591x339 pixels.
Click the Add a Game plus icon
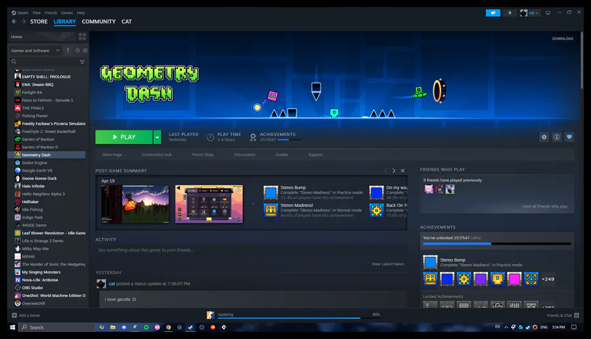coord(14,315)
